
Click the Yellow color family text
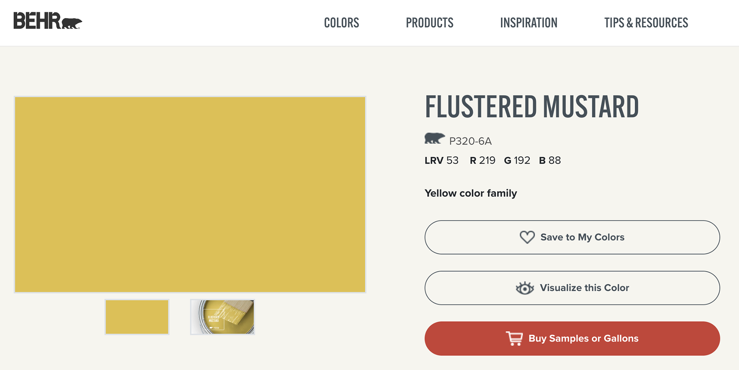point(470,193)
